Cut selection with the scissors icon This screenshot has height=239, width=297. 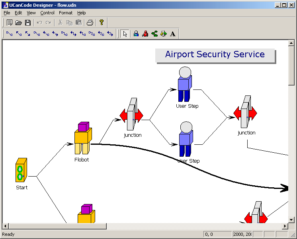pos(60,23)
